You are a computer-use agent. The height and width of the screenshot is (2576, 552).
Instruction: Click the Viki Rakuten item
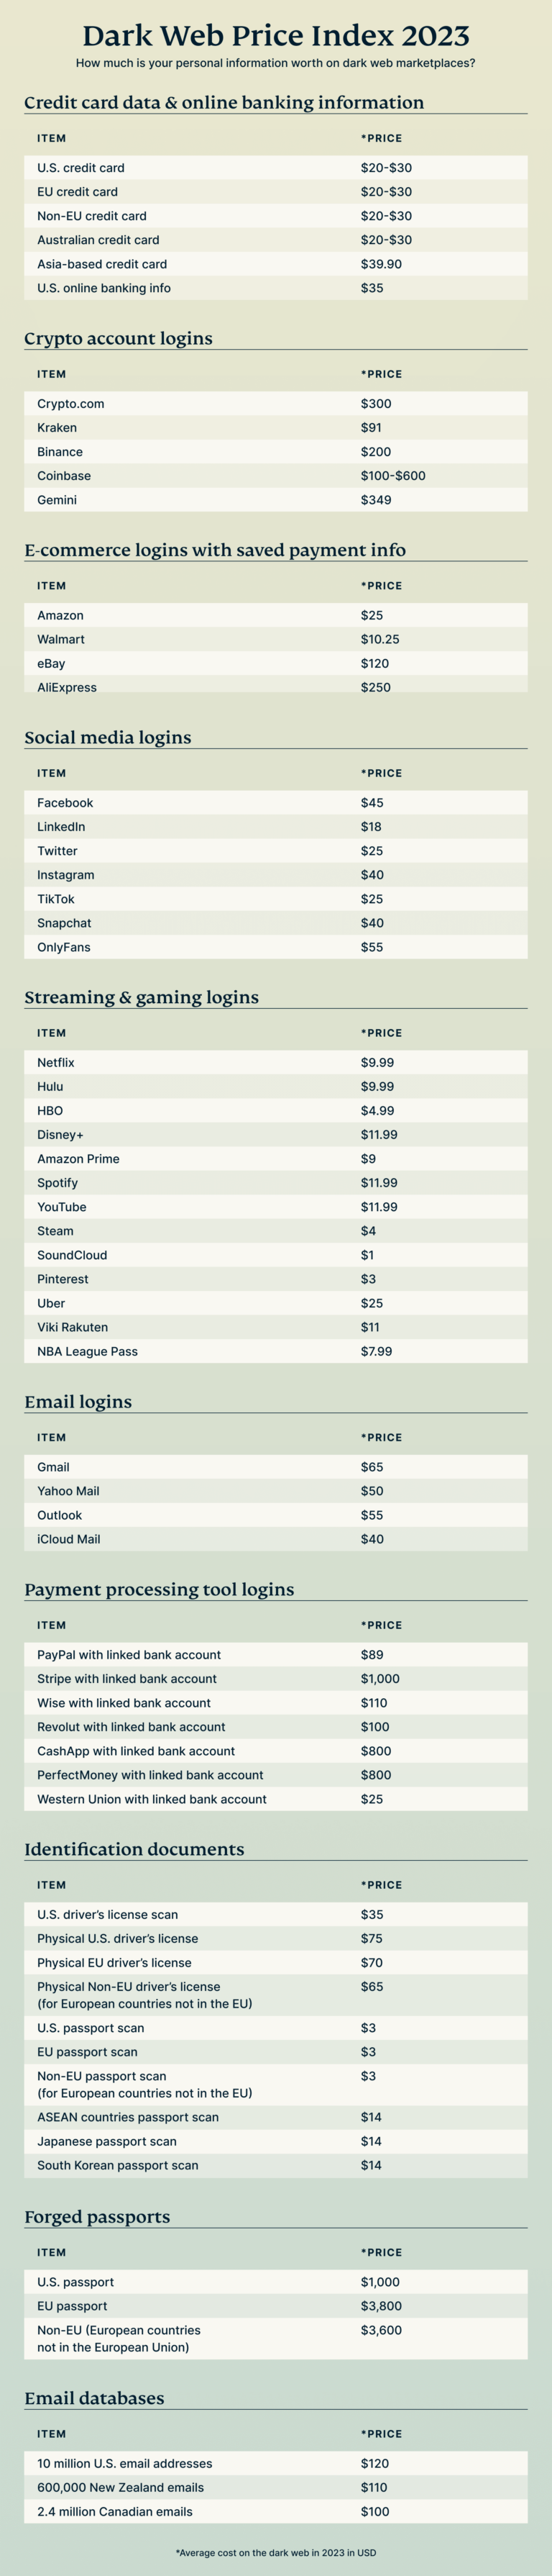[73, 1327]
